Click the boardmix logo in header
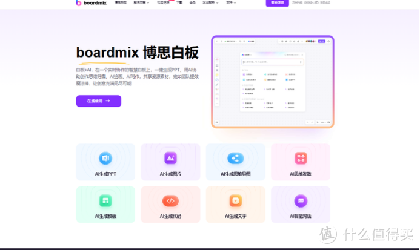 click(92, 3)
